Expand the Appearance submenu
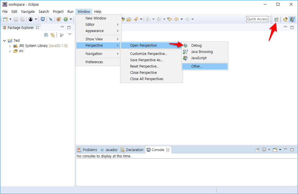 point(98,31)
